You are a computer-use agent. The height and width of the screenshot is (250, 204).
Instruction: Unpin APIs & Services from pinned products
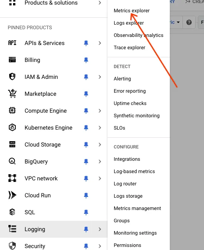[x=86, y=43]
